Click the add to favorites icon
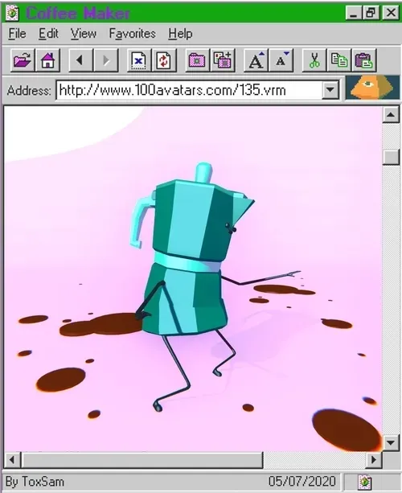The height and width of the screenshot is (493, 402). click(223, 60)
